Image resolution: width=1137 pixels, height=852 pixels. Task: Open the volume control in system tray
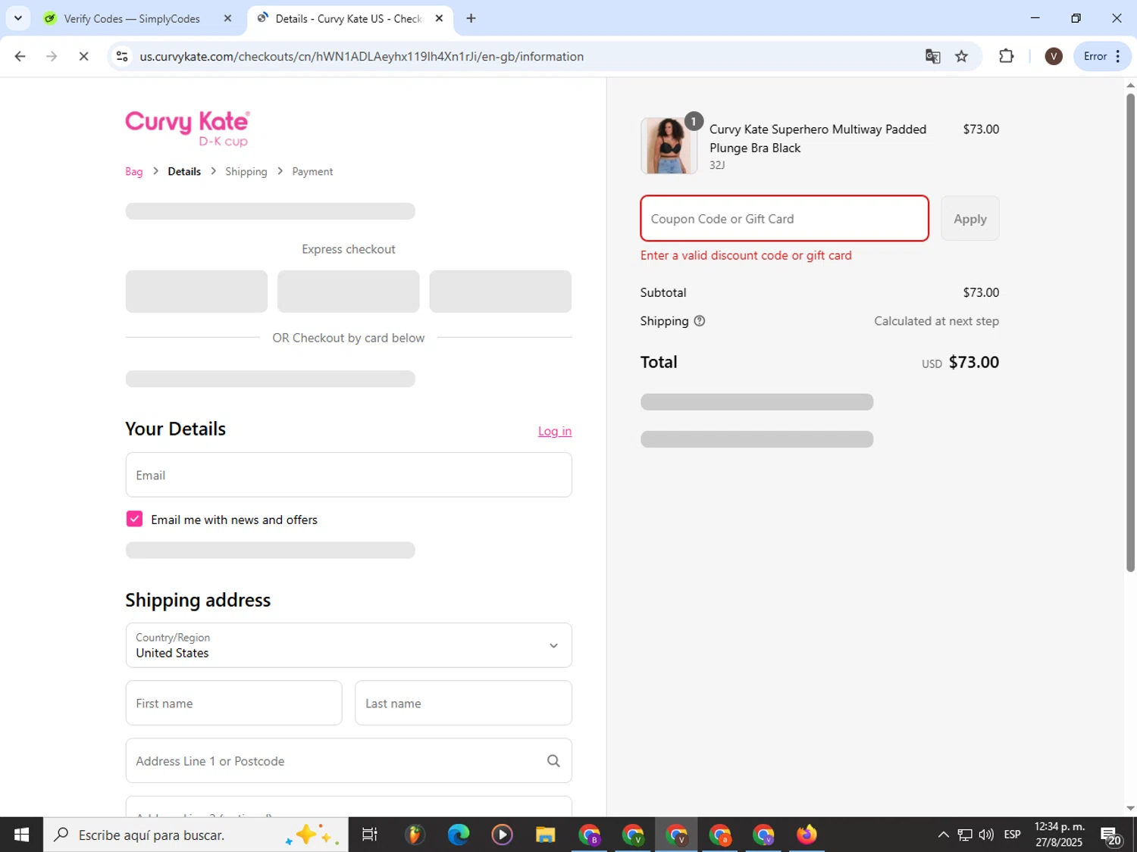(986, 835)
